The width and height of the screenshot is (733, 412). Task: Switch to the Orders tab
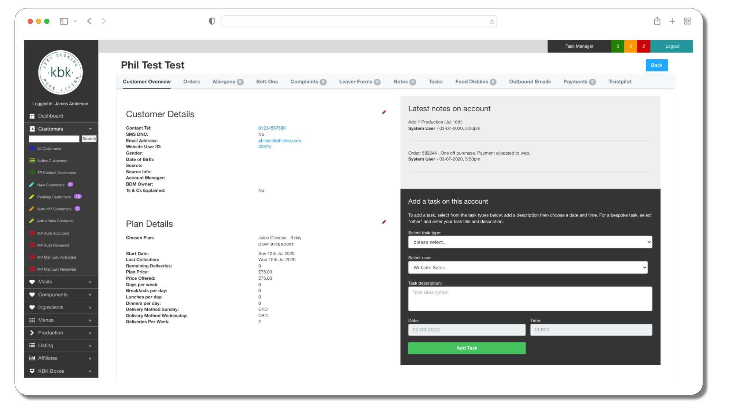[x=191, y=82]
